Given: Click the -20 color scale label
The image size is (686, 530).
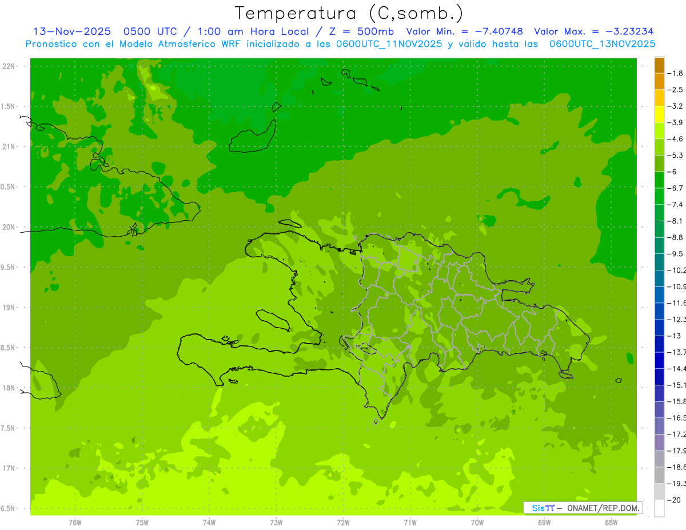Looking at the screenshot, I should click(675, 500).
